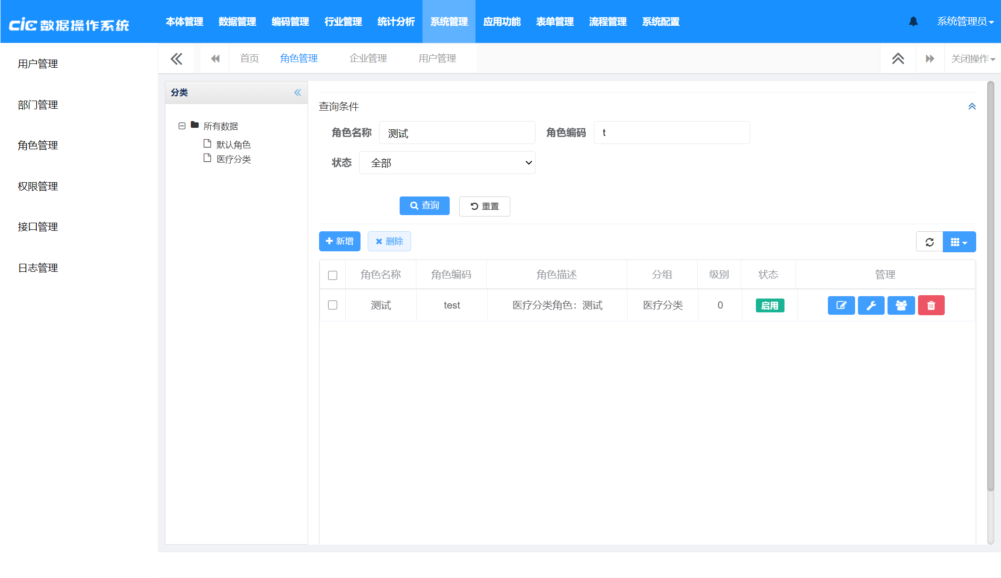Viewport: 1001px width, 578px height.
Task: Click the wrench permission icon in the row
Action: pos(871,305)
